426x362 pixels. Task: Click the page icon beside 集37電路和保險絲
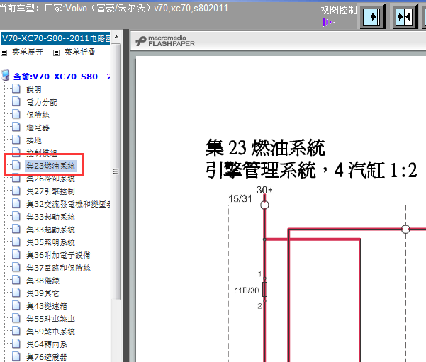16,267
